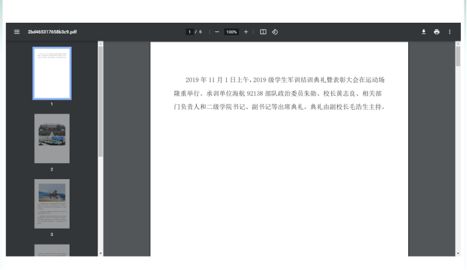Click the zoom in plus icon

[246, 32]
